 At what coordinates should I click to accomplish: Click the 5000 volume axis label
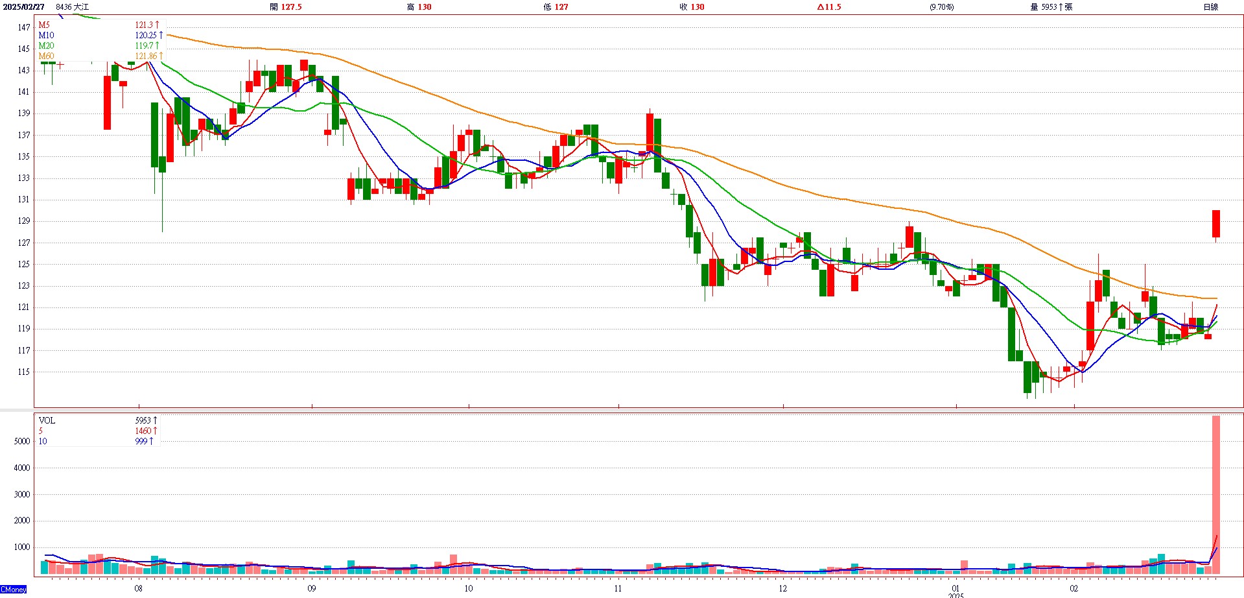point(22,441)
